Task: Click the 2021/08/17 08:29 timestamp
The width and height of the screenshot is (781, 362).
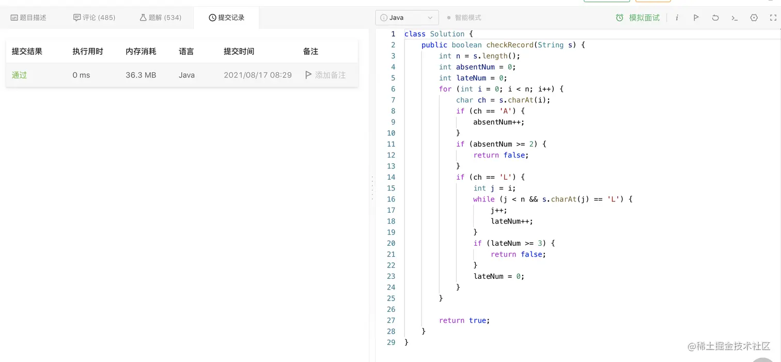Action: pos(258,75)
